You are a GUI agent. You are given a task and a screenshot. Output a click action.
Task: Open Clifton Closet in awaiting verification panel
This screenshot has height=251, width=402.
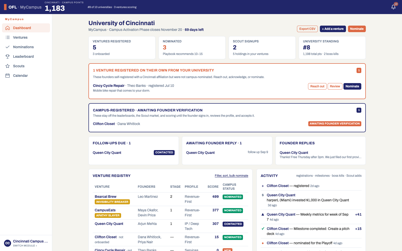click(104, 124)
